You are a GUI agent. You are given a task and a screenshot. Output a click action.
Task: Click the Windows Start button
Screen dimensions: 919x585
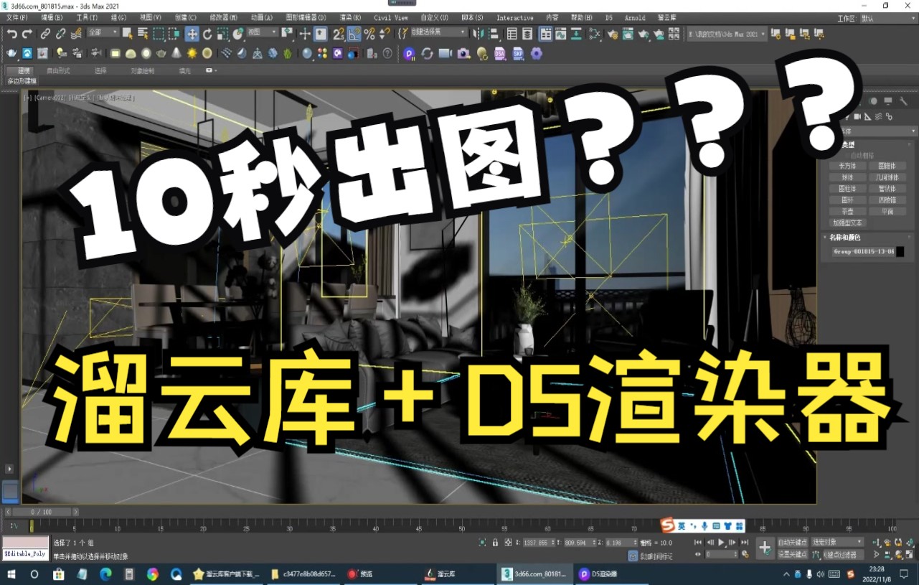tap(11, 574)
